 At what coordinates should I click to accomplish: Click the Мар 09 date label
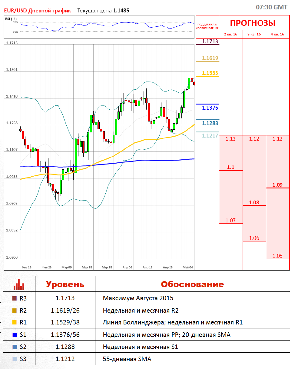pos(67,268)
